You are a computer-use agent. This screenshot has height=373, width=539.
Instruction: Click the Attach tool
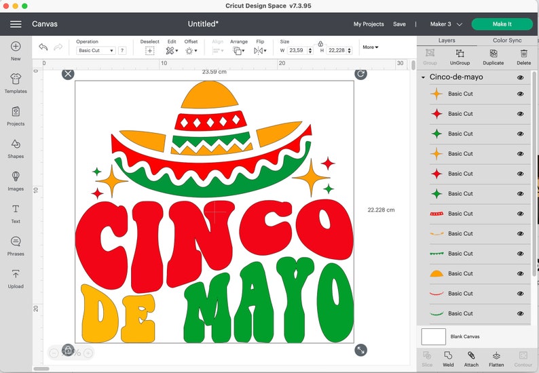471,359
